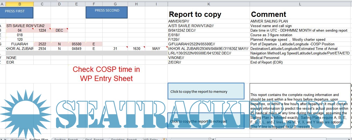352x140 pixels.
Task: Select the vessel name cell STI SAVILE ROW
Action: 20,26
